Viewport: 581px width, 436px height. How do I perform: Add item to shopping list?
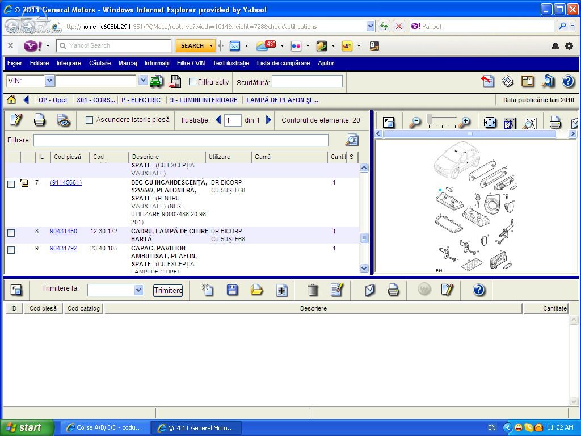tap(281, 290)
